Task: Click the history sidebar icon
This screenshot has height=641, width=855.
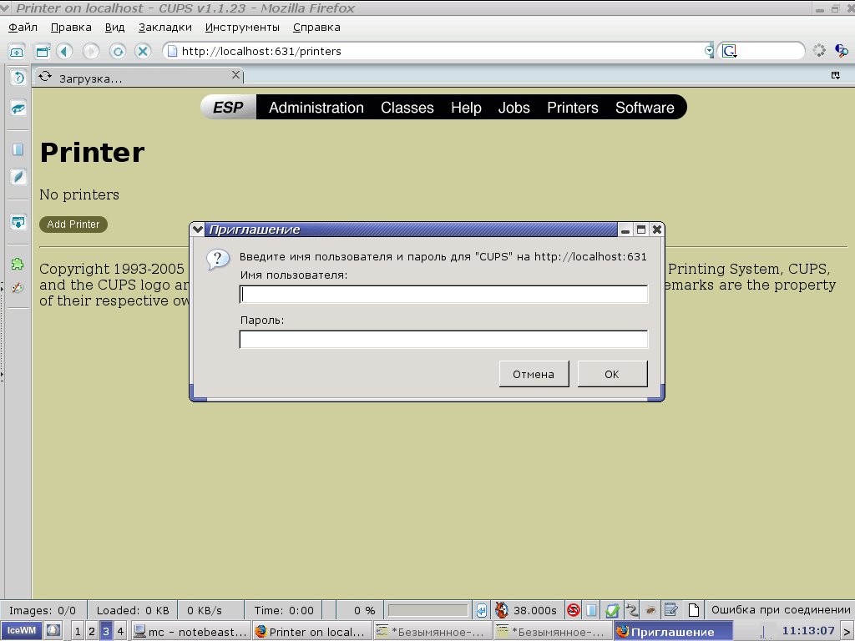Action: (x=18, y=78)
